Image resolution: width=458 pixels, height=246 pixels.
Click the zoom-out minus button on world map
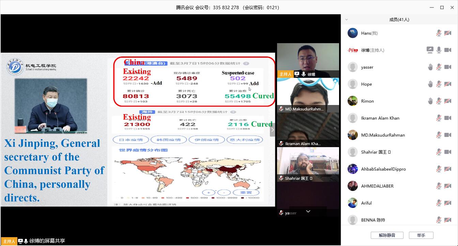[224, 193]
